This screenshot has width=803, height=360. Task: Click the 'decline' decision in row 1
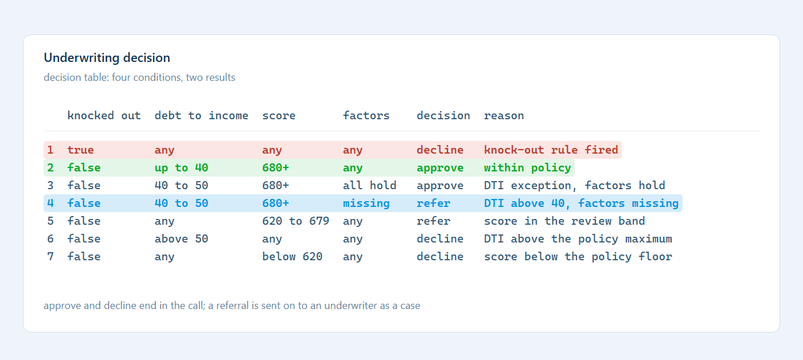pos(440,150)
